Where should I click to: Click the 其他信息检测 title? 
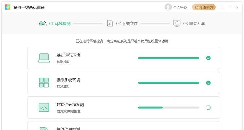tap(68, 129)
